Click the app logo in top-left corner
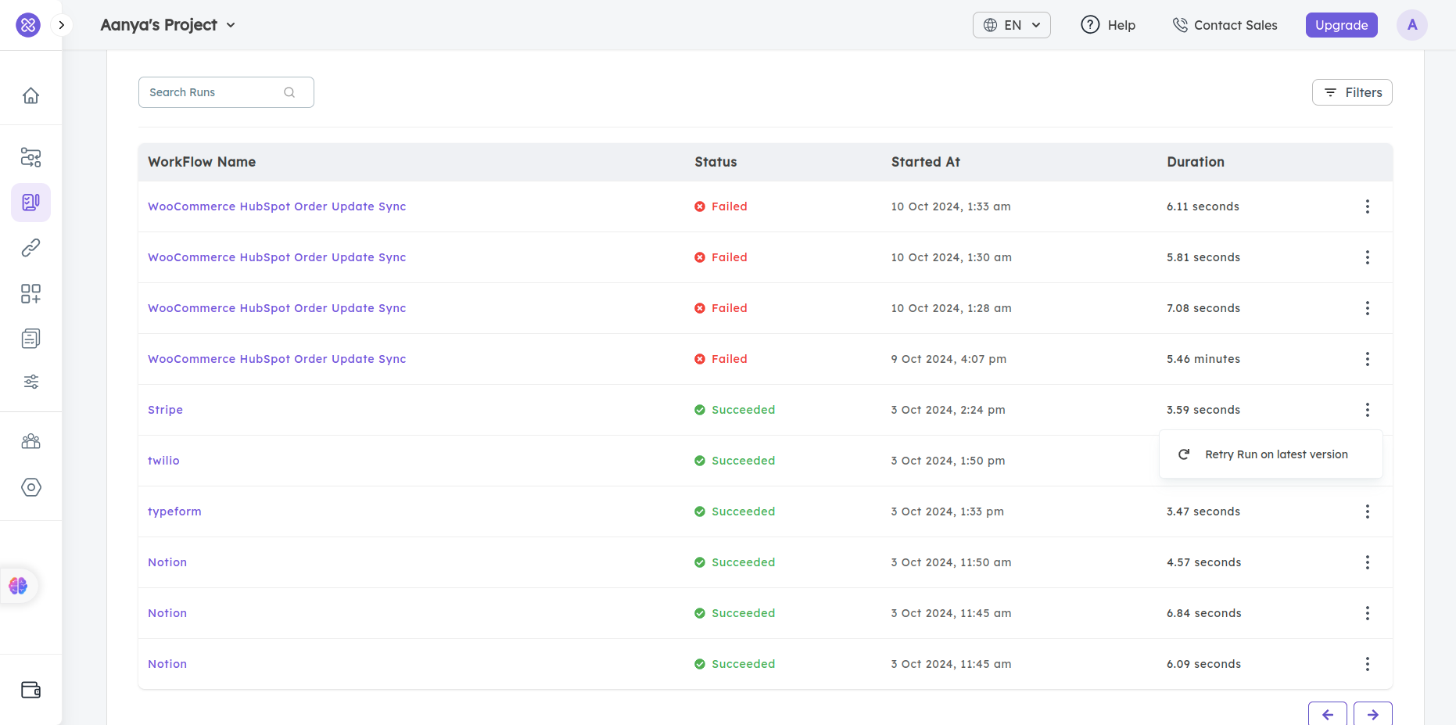 click(28, 25)
